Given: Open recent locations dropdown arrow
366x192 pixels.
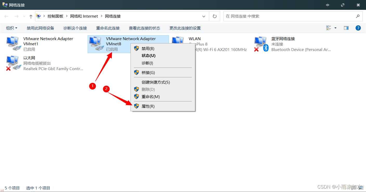Looking at the screenshot, I should click(24, 16).
